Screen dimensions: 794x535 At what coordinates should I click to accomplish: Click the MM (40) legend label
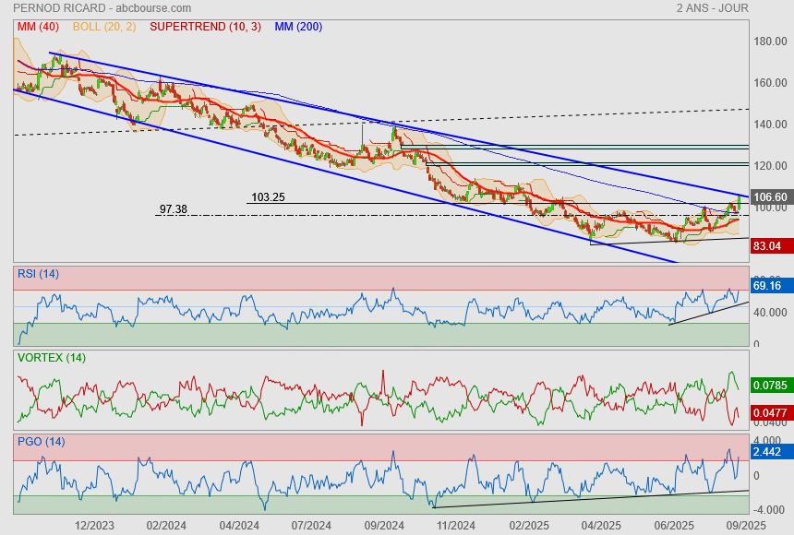click(37, 27)
